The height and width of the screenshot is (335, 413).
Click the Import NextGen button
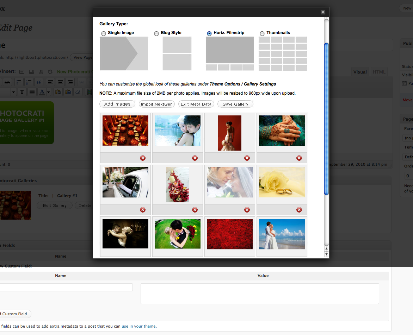pyautogui.click(x=157, y=104)
